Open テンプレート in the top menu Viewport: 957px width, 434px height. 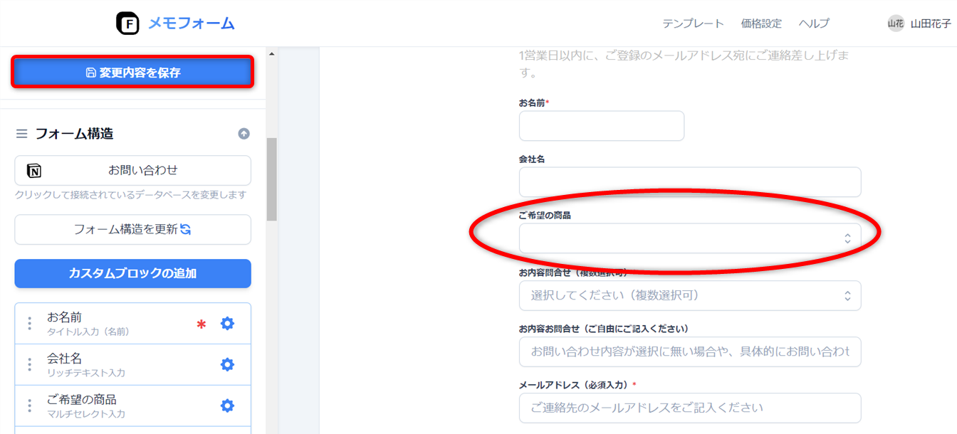click(693, 23)
